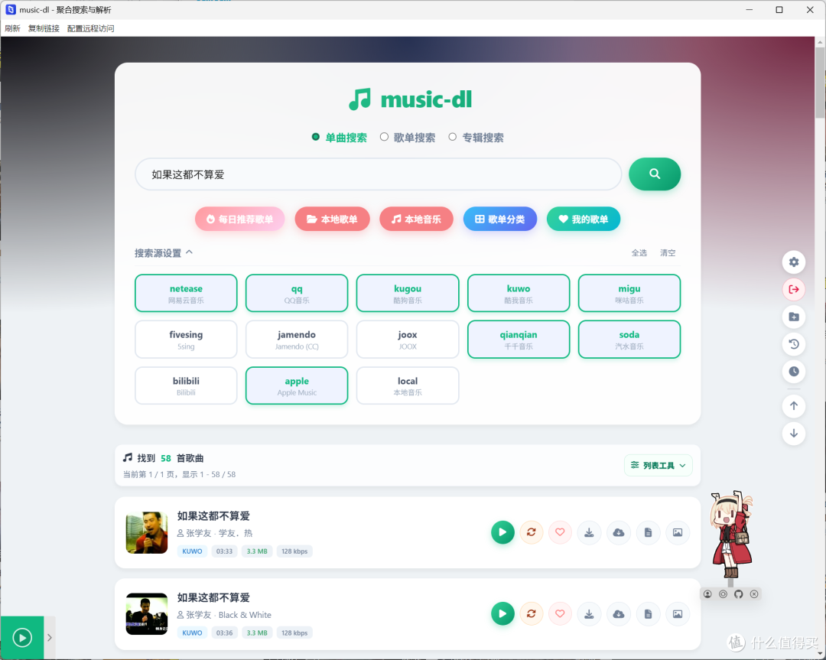Image resolution: width=826 pixels, height=660 pixels.
Task: Click the folder-plus icon in sidebar
Action: click(794, 317)
